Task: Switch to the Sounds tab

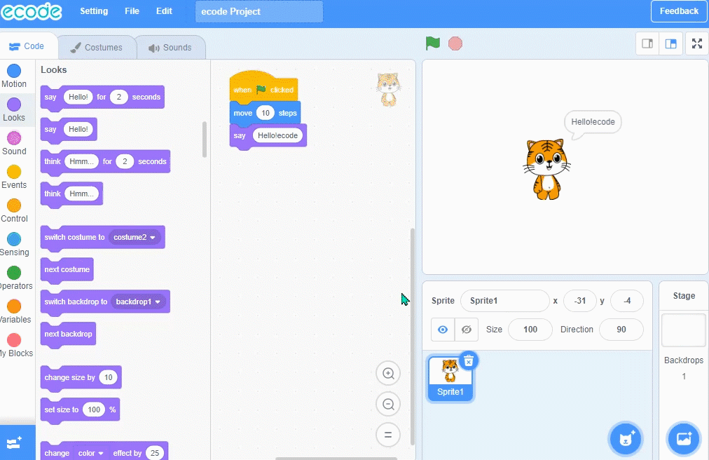Action: 170,48
